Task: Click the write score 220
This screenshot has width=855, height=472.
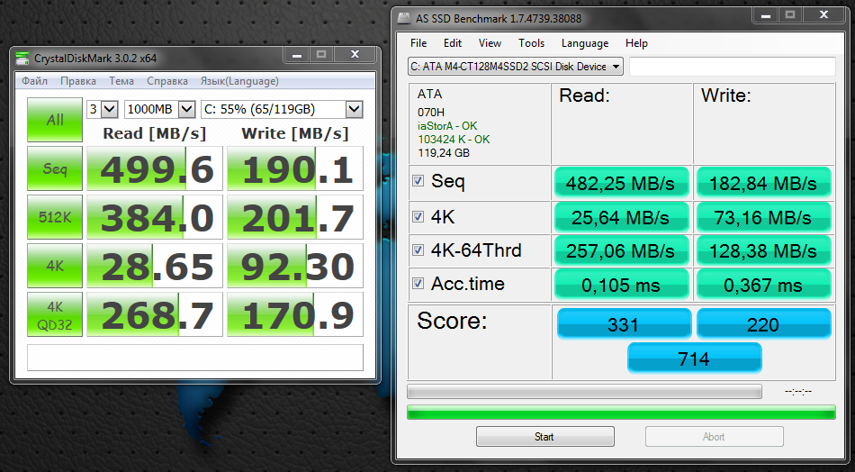Action: pyautogui.click(x=763, y=324)
